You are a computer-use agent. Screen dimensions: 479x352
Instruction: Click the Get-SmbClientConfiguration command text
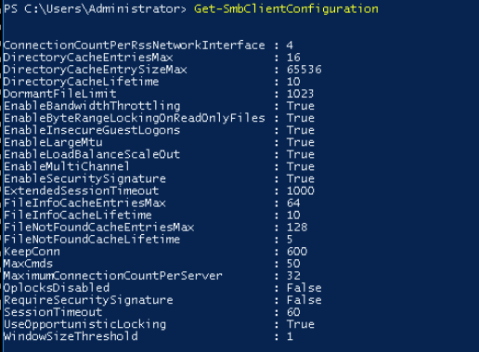(286, 9)
